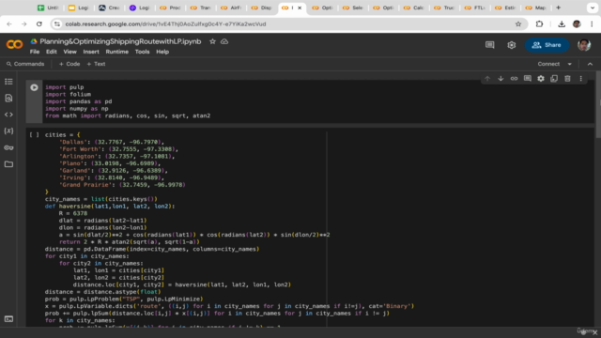
Task: Move the selected cell up
Action: [487, 79]
